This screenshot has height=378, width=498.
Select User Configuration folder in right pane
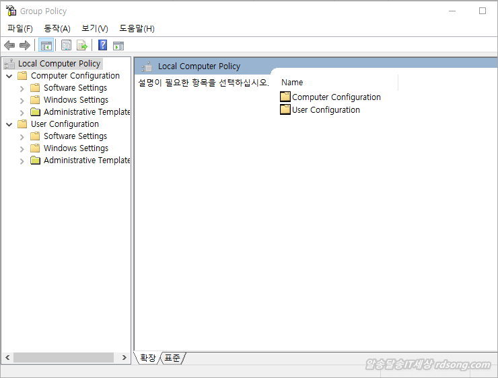(x=326, y=110)
